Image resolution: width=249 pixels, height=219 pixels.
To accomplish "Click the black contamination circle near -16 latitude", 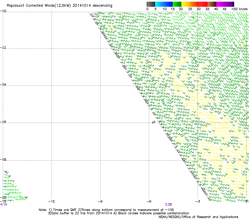I will [x=153, y=122].
